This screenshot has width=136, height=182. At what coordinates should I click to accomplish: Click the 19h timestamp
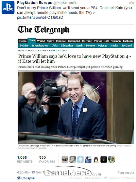coord(131,3)
